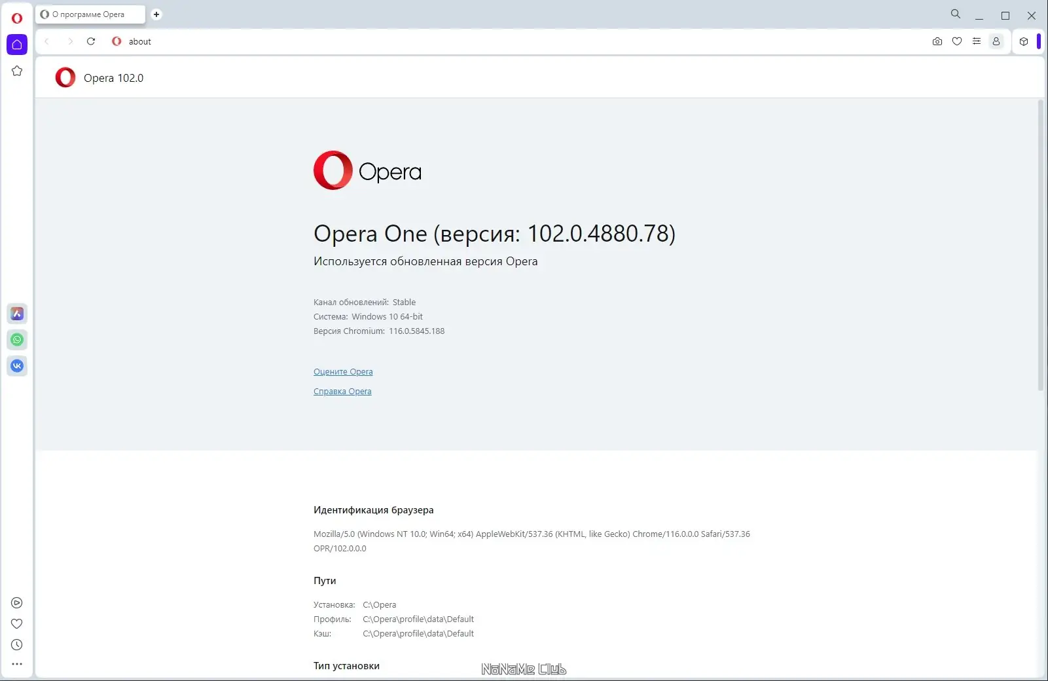Open the profile account icon

coord(996,41)
